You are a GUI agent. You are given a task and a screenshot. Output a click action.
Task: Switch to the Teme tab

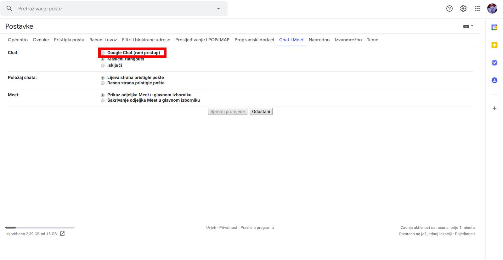pyautogui.click(x=372, y=40)
